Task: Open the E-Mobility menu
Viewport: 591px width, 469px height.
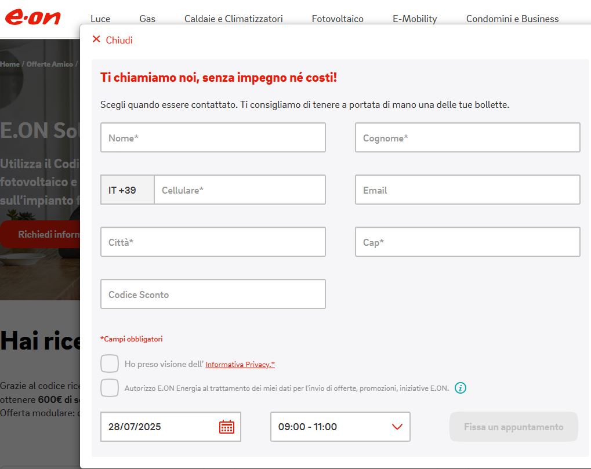Action: (x=415, y=19)
